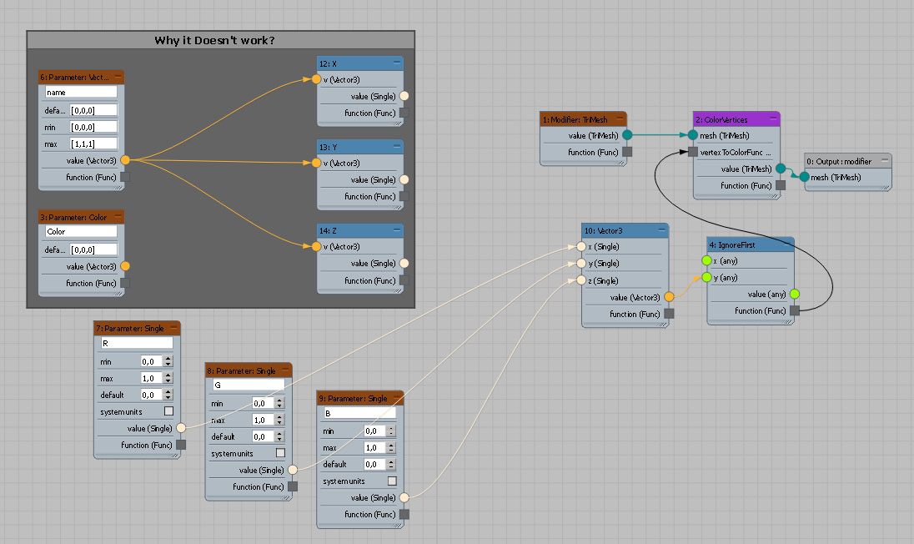The image size is (914, 544).
Task: Adjust the max spinner of R parameter node
Action: [x=168, y=379]
